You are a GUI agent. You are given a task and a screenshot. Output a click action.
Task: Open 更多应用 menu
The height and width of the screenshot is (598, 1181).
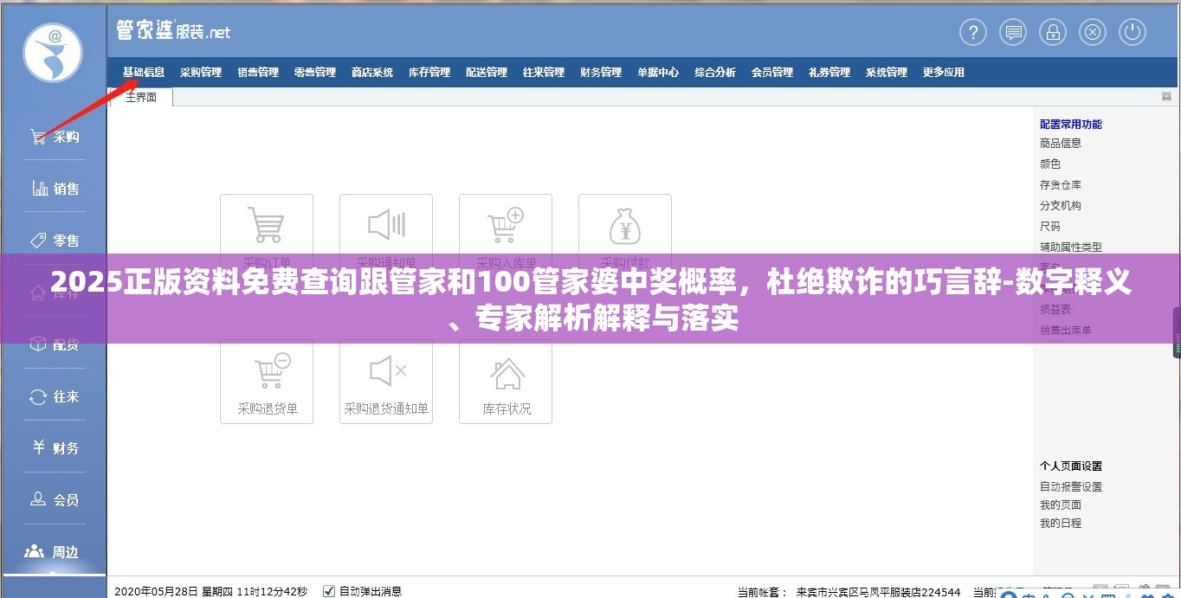(944, 73)
